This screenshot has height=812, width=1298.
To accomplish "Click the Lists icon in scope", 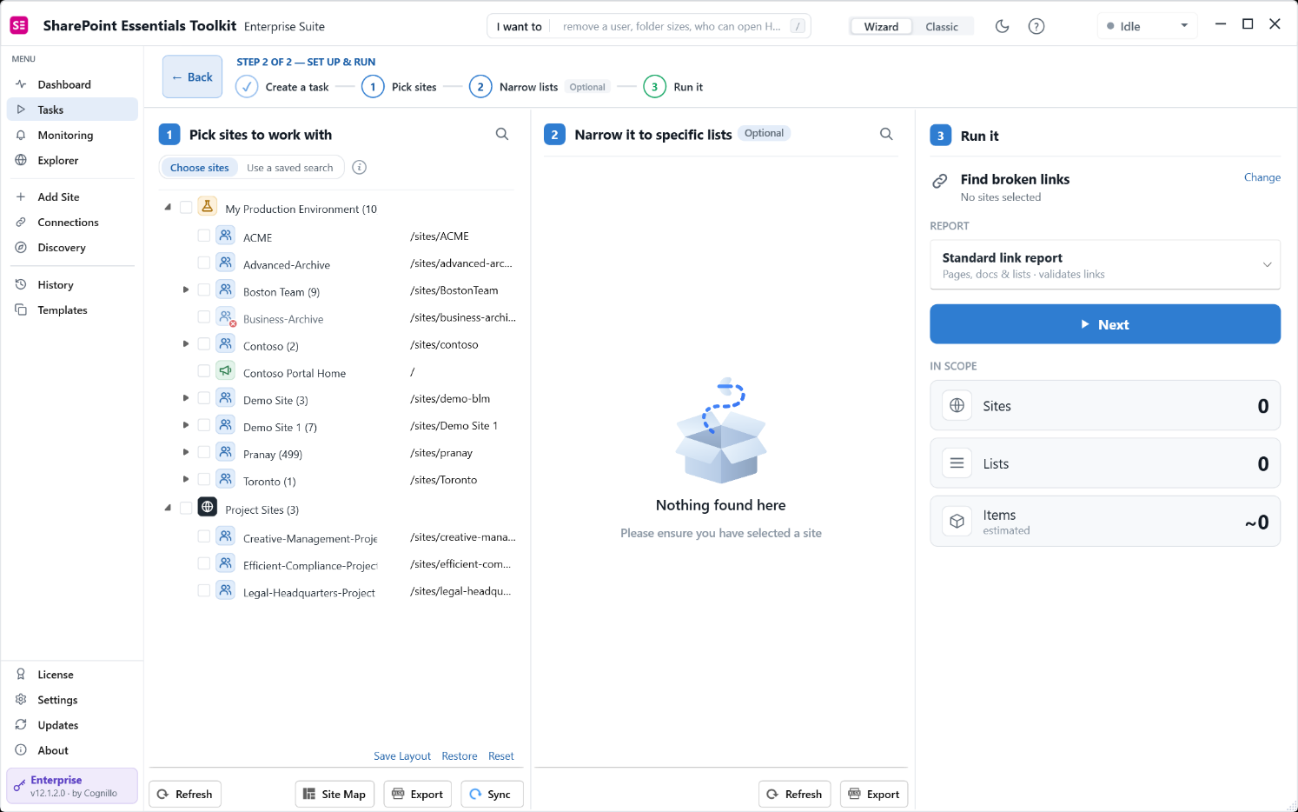I will (x=957, y=463).
